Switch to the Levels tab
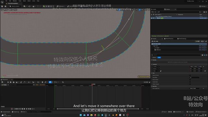 coord(154,9)
